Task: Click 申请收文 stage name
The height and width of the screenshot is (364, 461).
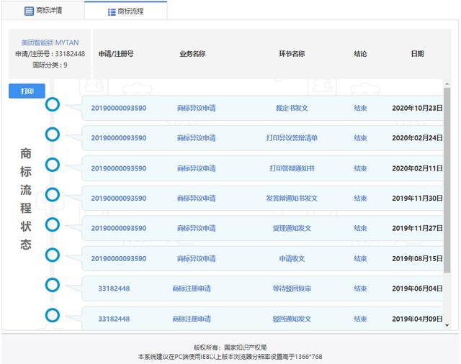Action: coord(292,259)
